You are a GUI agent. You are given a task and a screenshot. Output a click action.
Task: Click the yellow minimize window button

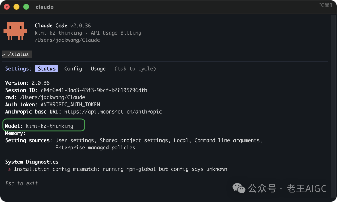tap(17, 7)
